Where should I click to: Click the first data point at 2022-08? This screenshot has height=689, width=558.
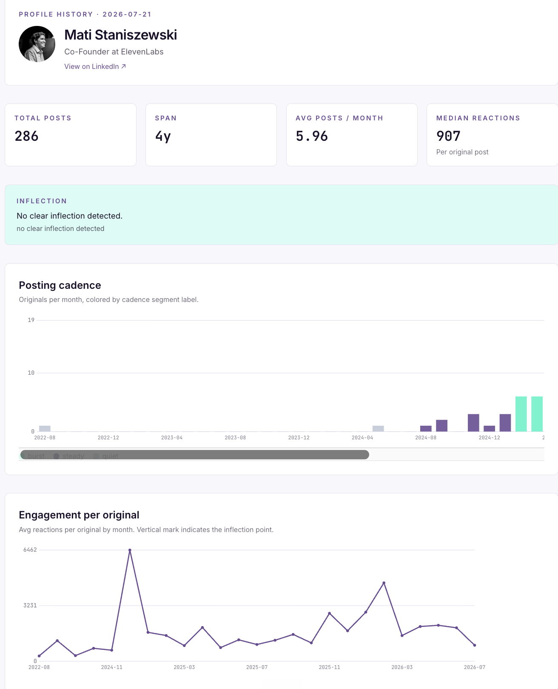tap(39, 656)
